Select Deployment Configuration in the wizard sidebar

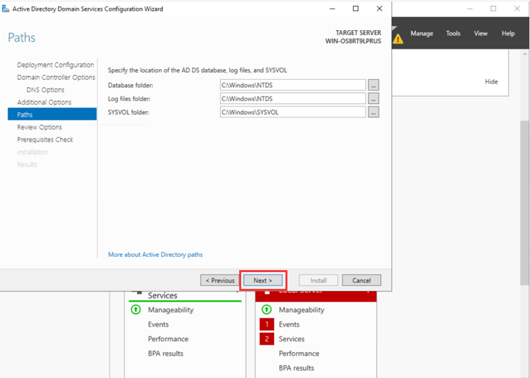click(x=55, y=65)
